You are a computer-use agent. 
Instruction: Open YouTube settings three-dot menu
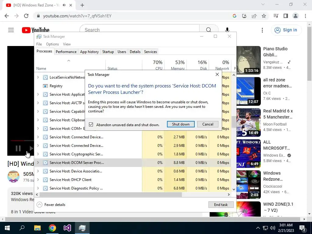pos(262,30)
